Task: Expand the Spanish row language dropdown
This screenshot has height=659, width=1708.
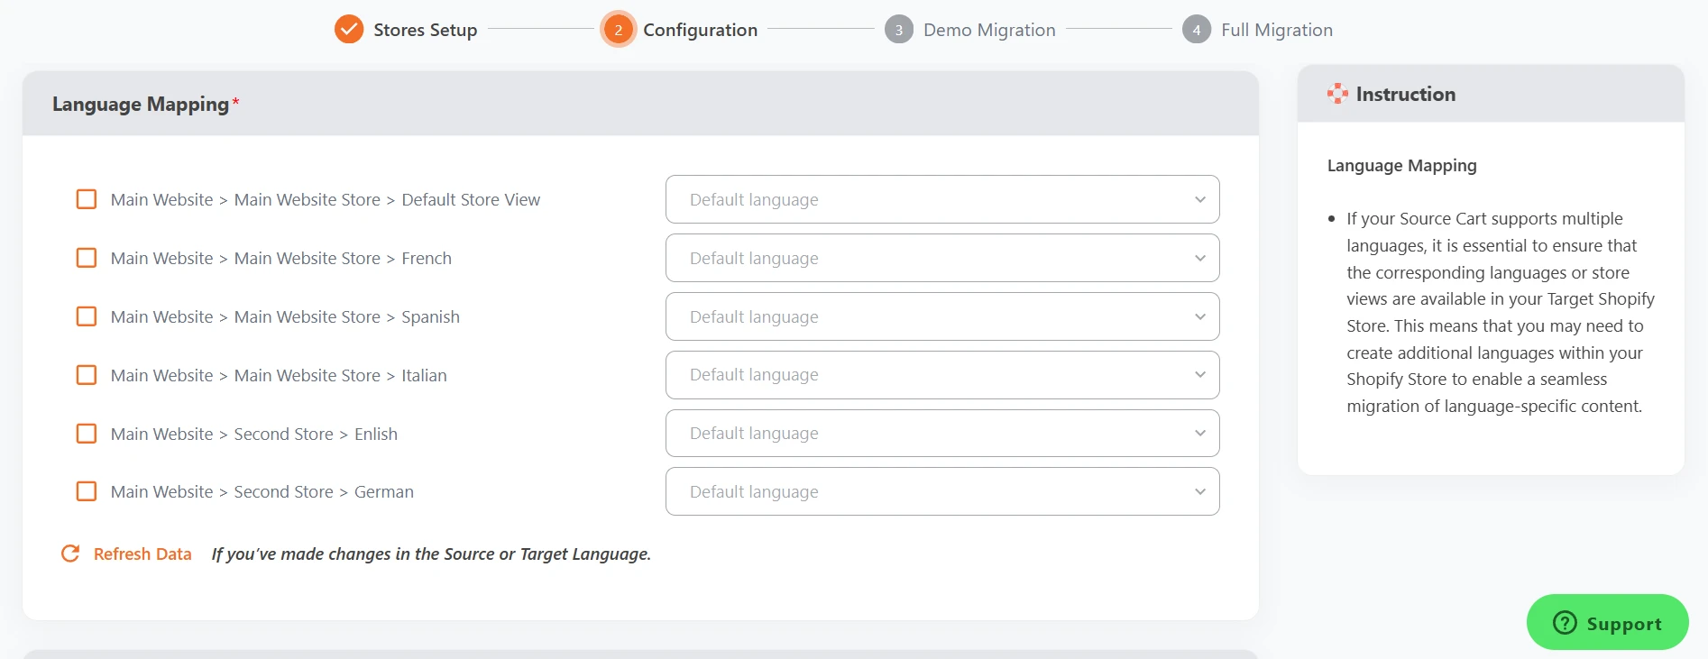Action: [x=942, y=316]
